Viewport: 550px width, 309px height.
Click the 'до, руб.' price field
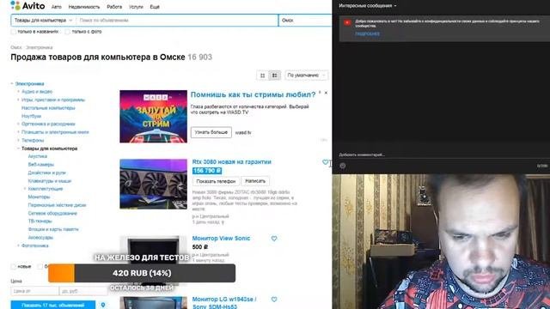pyautogui.click(x=83, y=291)
